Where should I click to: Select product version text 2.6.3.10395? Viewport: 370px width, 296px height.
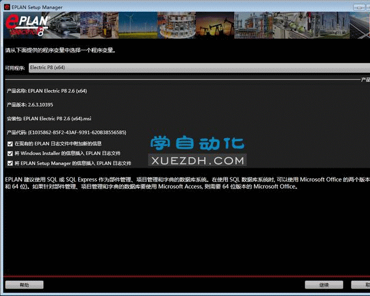pos(40,105)
